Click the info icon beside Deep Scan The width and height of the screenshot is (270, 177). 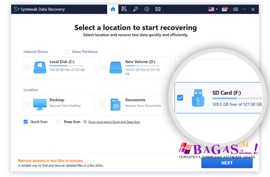[85, 122]
